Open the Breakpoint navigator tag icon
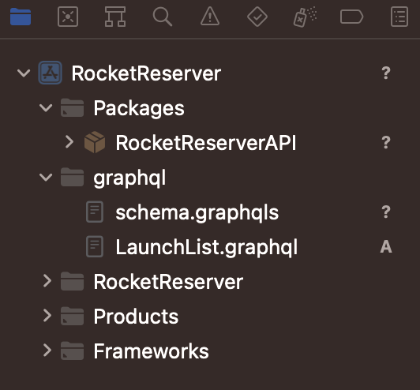Screen dimensions: 420x390 pos(351,17)
